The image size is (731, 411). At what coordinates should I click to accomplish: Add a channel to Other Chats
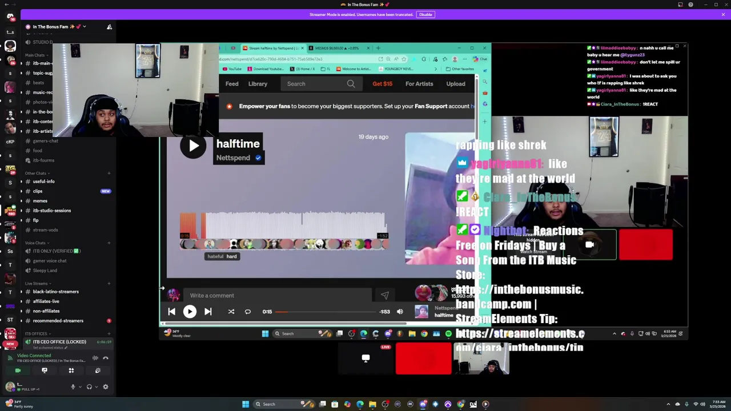(x=109, y=173)
